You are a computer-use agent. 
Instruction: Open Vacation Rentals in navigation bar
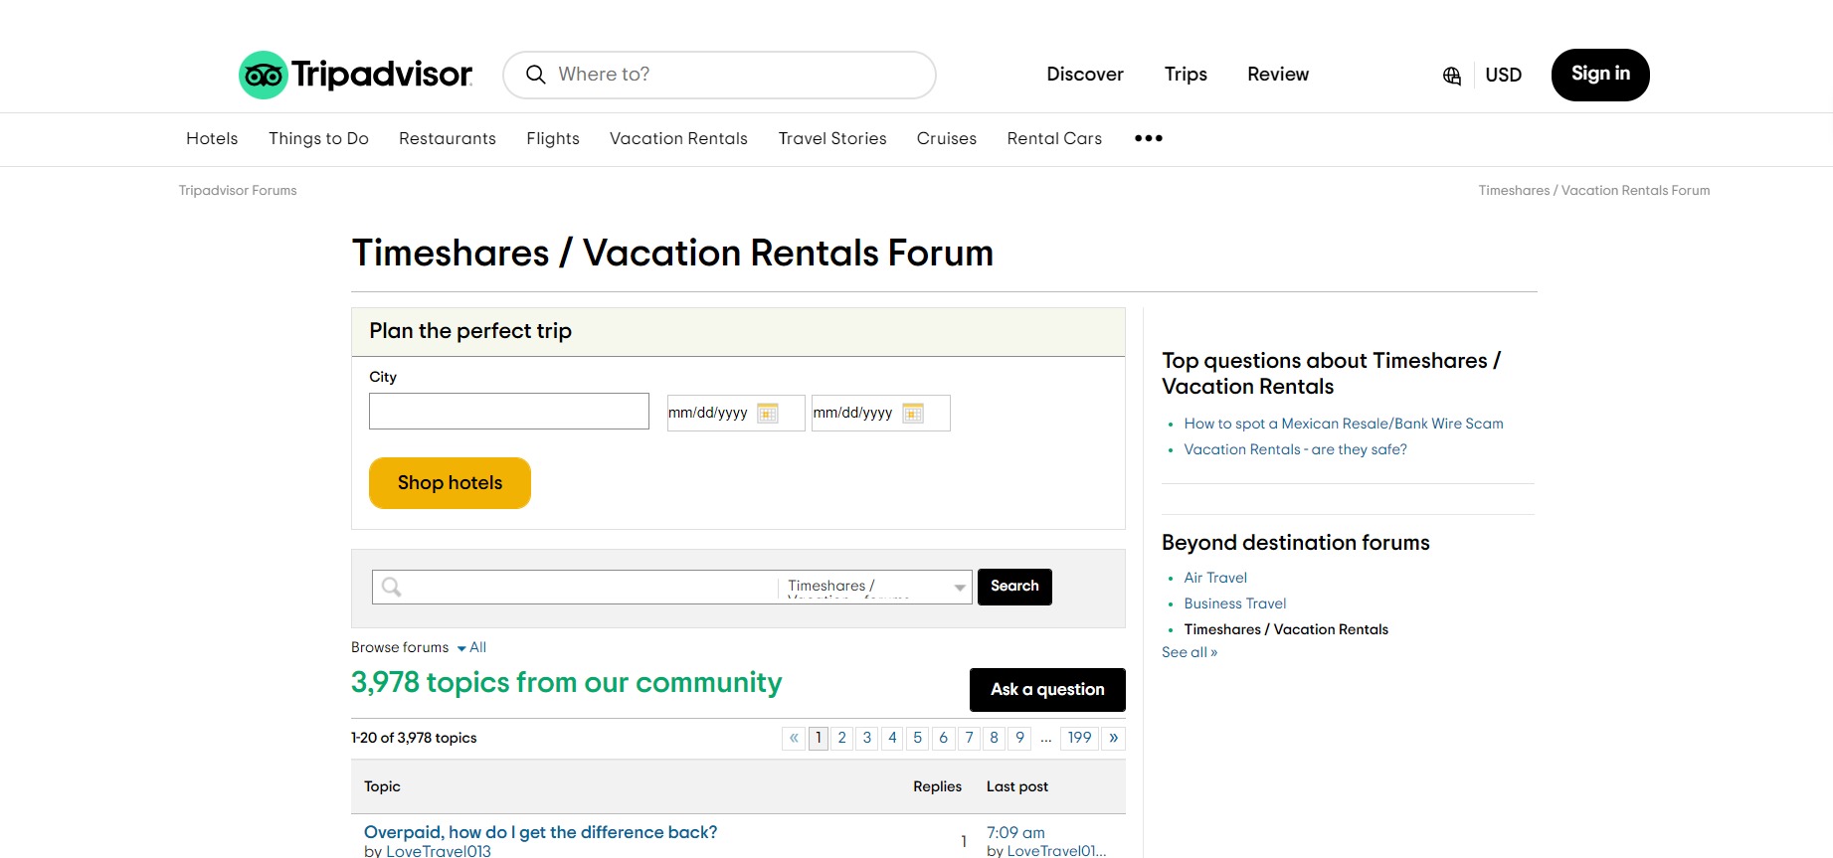678,139
